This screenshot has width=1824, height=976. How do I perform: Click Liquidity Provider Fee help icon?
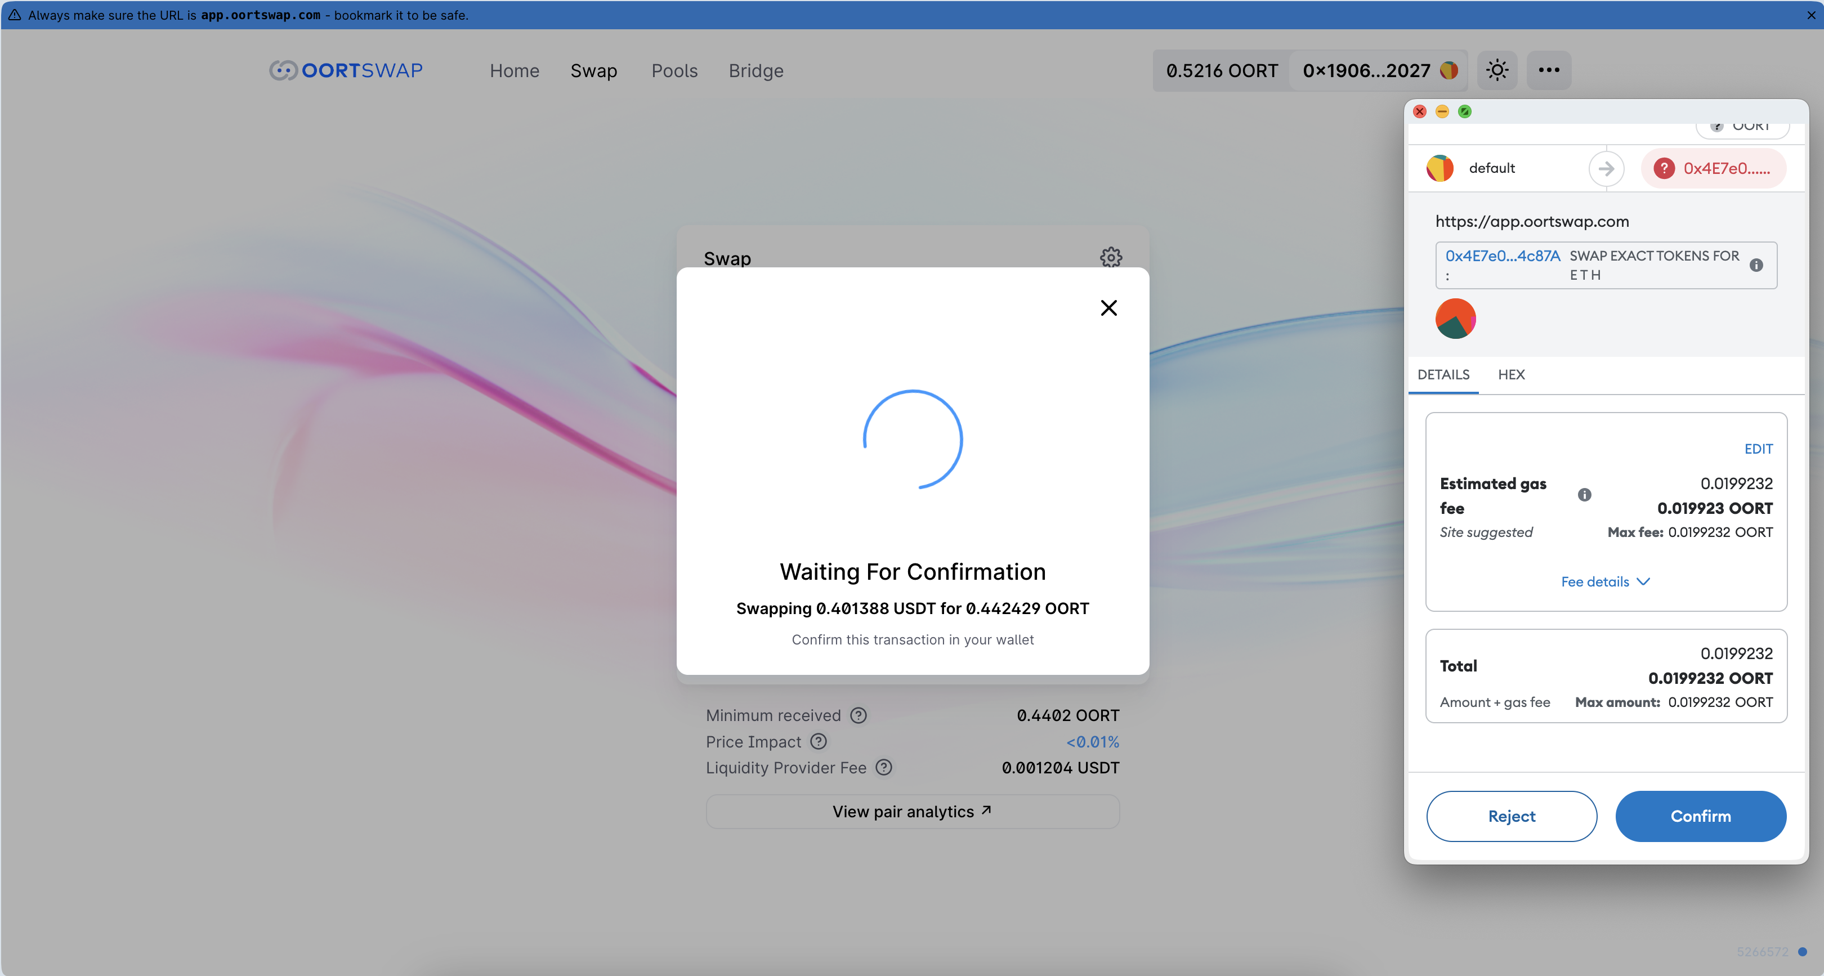(884, 767)
